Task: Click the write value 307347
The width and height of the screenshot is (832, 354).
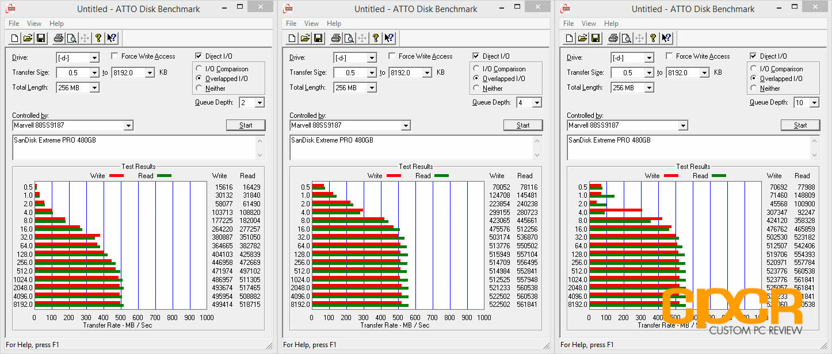Action: 777,213
